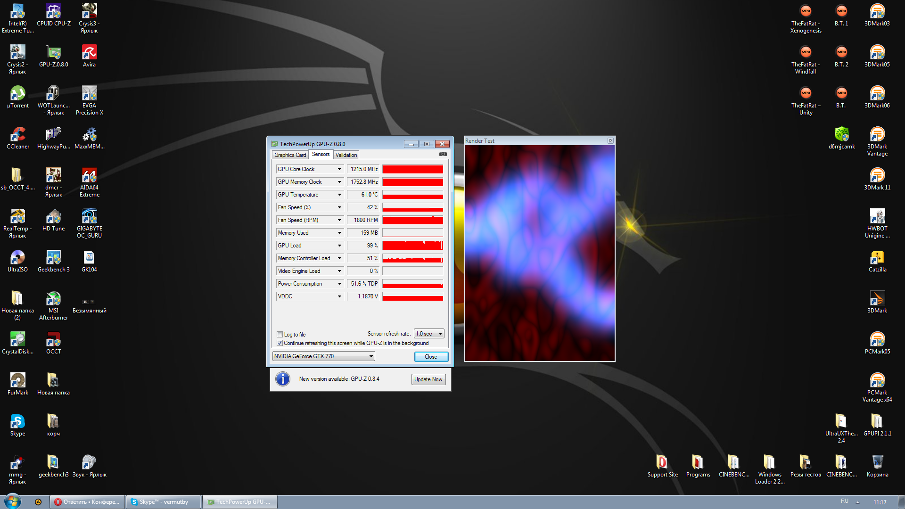Viewport: 905px width, 509px height.
Task: Open the AIDA64 Extreme desktop icon
Action: 89,176
